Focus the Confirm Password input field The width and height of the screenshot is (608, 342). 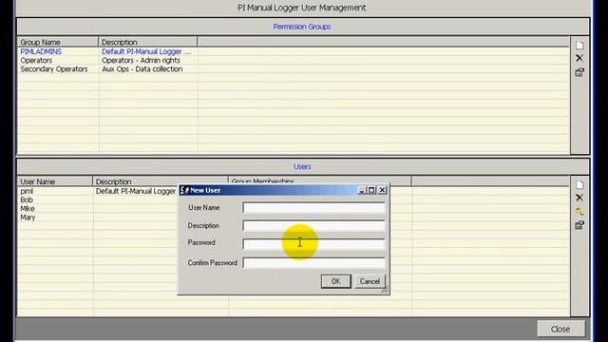point(313,263)
